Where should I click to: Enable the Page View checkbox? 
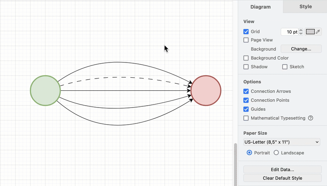246,40
